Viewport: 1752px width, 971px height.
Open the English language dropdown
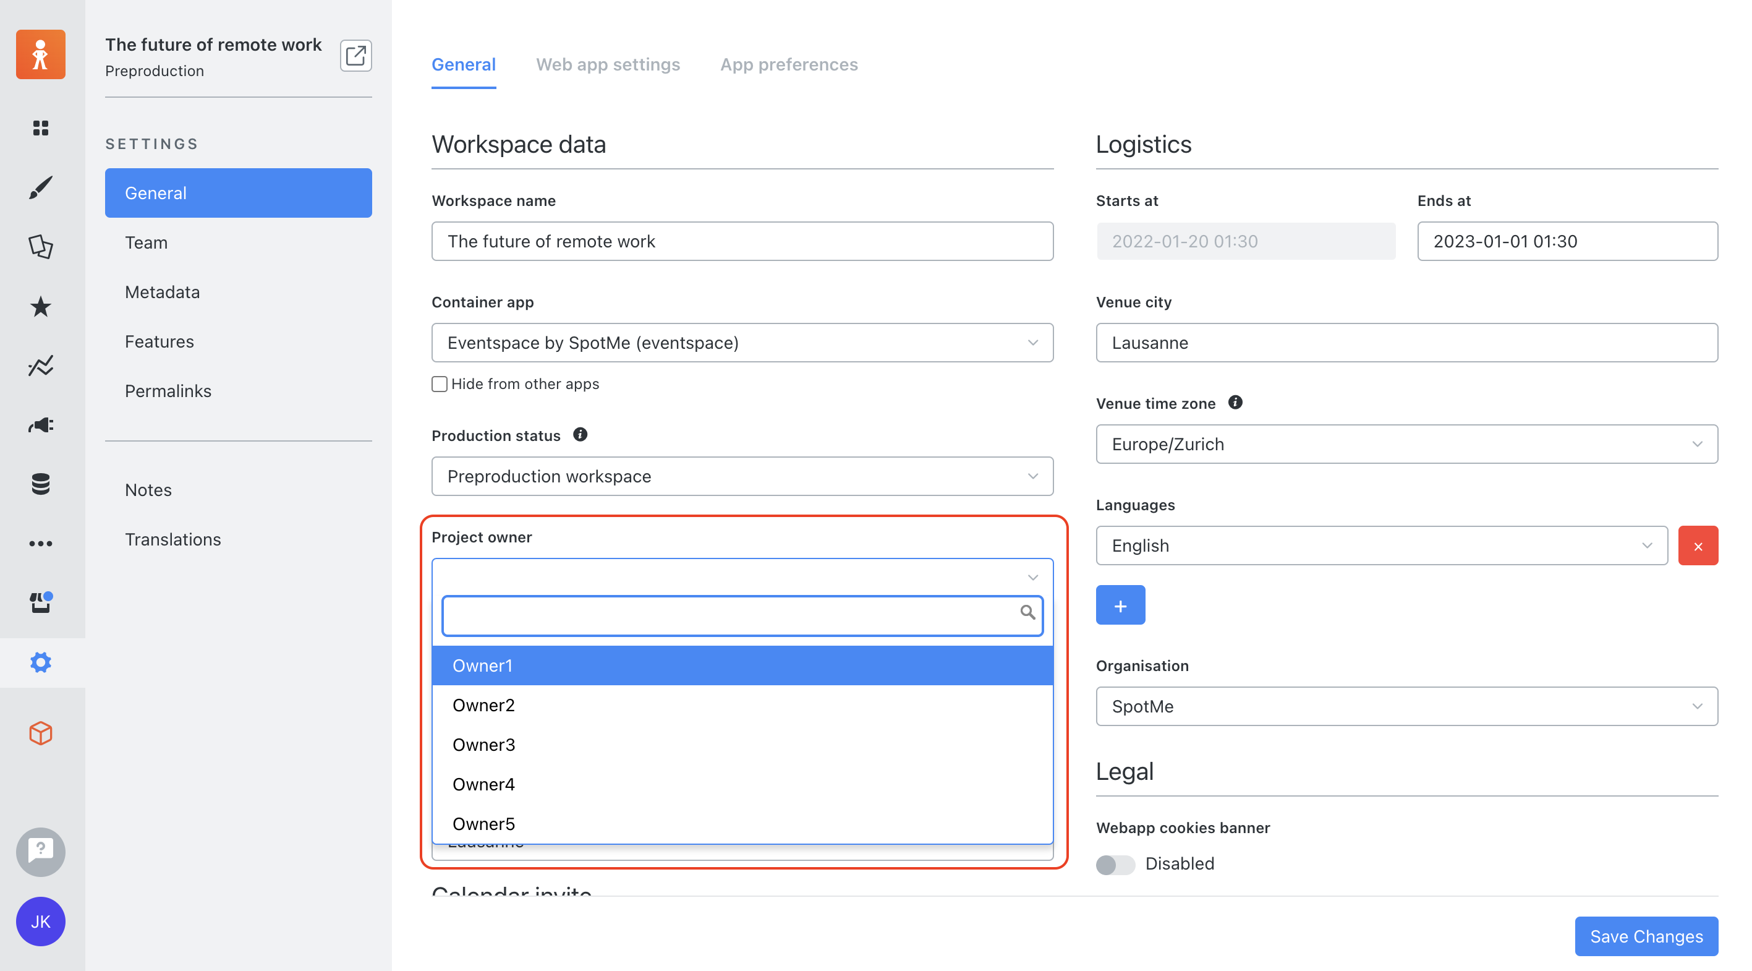pyautogui.click(x=1382, y=545)
